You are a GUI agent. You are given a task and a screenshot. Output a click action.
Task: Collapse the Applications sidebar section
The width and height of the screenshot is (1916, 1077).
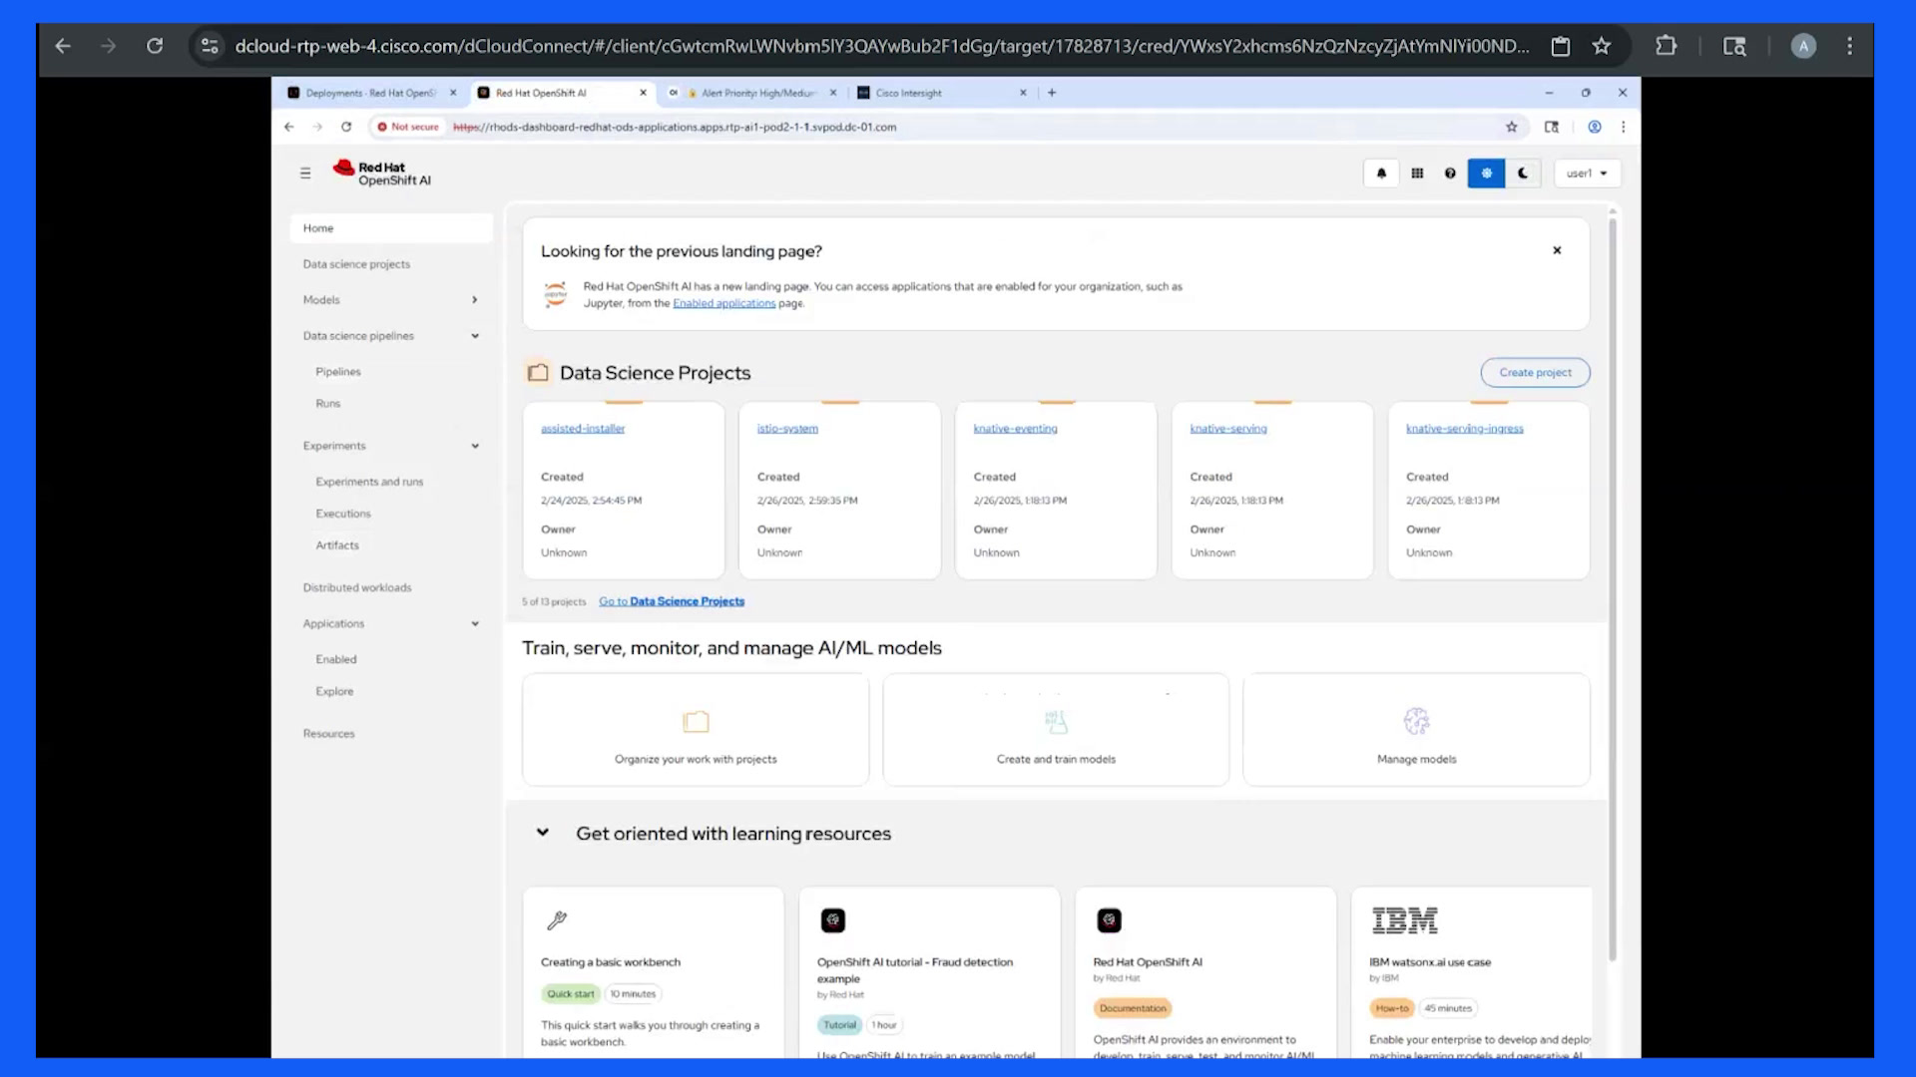coord(391,623)
